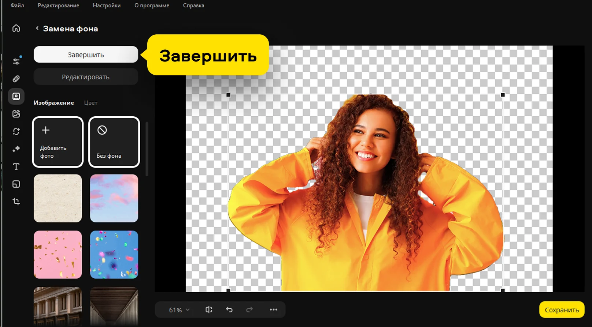Select the retouch bandage tool
The image size is (592, 327).
pyautogui.click(x=16, y=79)
